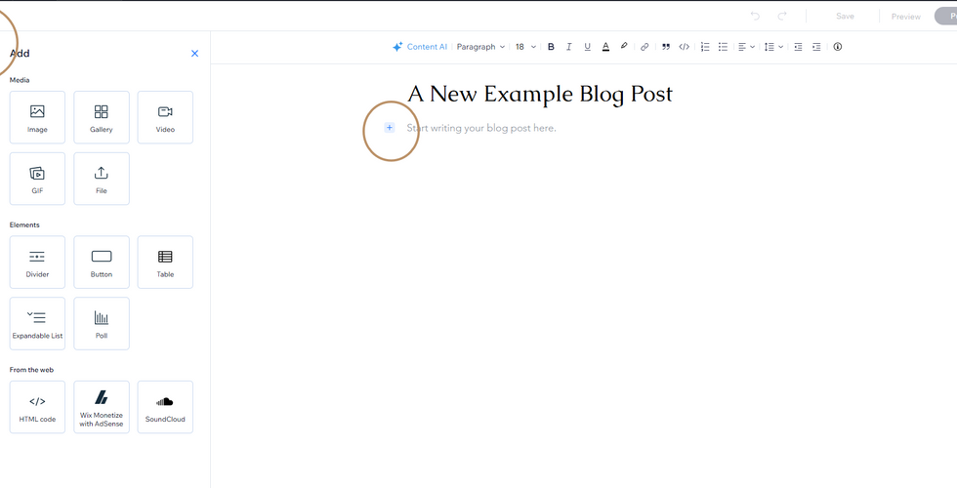The width and height of the screenshot is (957, 488).
Task: Open the line spacing dropdown
Action: pos(773,47)
